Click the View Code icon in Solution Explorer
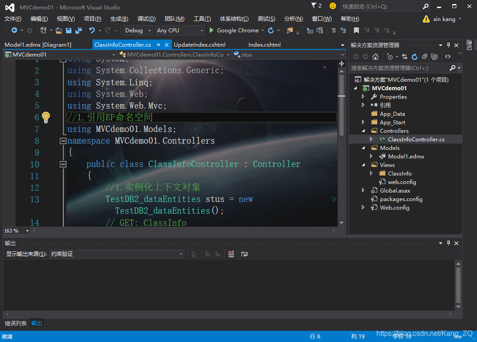This screenshot has height=342, width=477. click(448, 57)
